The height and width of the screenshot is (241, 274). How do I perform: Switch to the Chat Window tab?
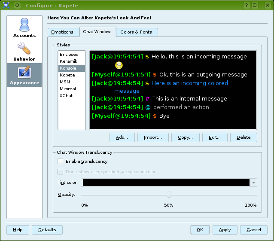97,32
